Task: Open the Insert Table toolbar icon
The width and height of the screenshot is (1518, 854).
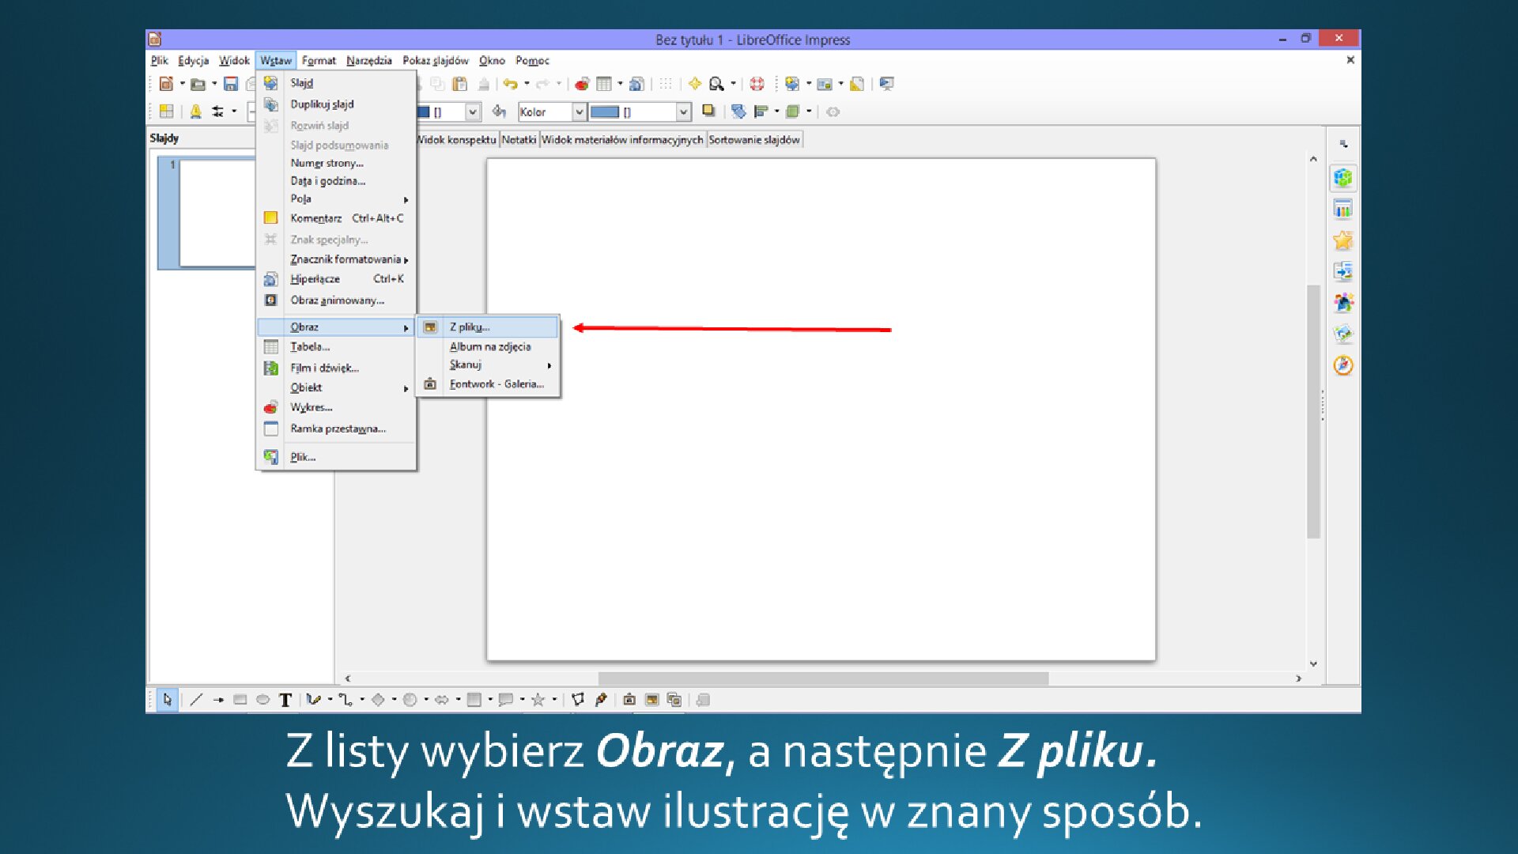Action: point(605,83)
